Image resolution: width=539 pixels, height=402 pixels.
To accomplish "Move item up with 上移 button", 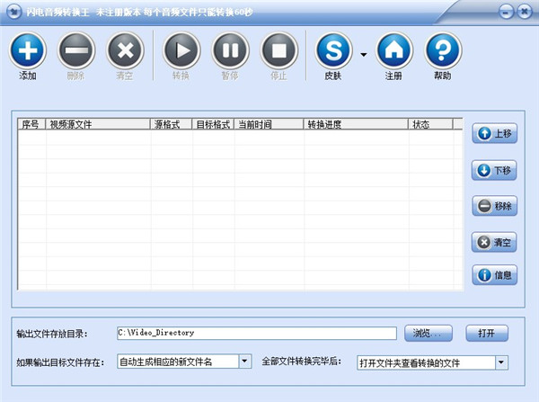I will coord(495,133).
